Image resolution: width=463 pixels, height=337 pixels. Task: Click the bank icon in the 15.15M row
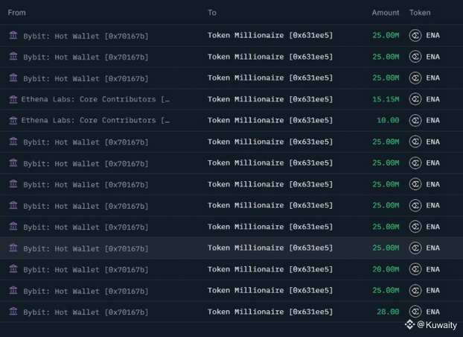pyautogui.click(x=13, y=99)
